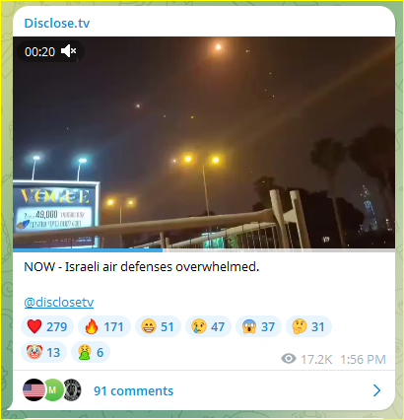Open the Disclose.tv channel name link
404x420 pixels.
[57, 23]
